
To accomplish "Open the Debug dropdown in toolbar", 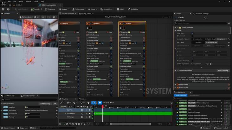I will [93, 9].
